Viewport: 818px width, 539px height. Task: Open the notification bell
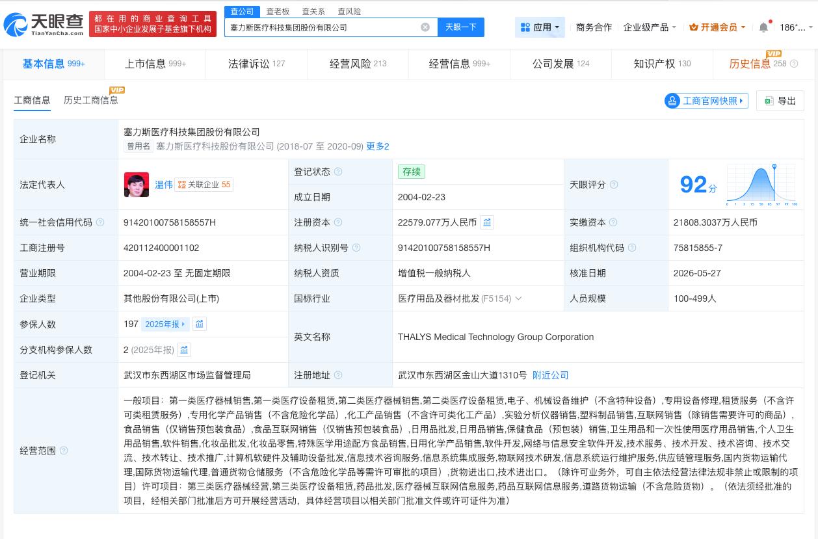tap(763, 27)
